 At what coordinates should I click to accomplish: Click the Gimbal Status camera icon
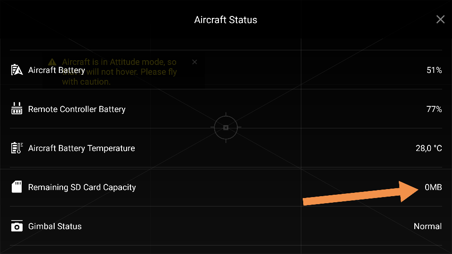[x=17, y=226]
